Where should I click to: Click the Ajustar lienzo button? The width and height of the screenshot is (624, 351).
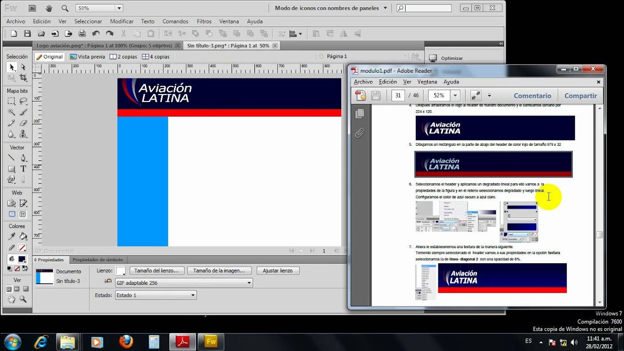tap(278, 271)
